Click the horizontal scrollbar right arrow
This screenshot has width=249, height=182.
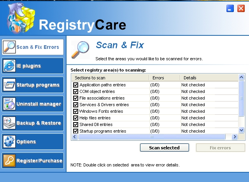click(235, 136)
